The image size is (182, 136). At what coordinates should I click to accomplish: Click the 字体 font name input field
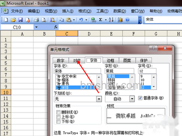tap(77, 71)
